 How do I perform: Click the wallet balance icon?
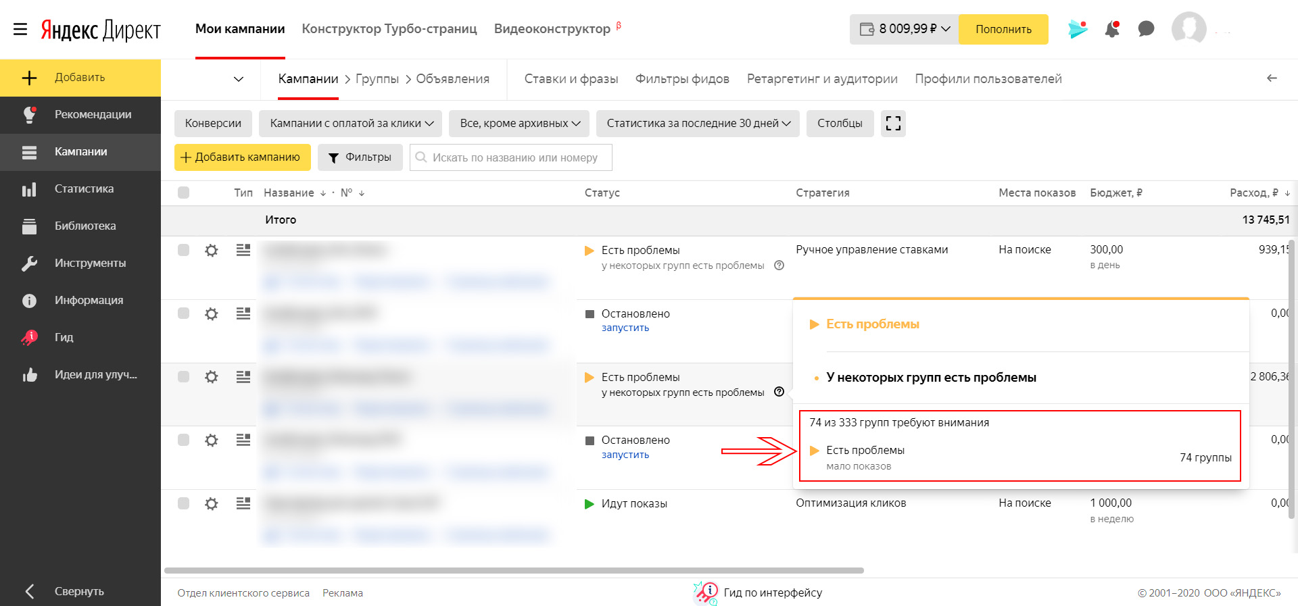click(867, 29)
